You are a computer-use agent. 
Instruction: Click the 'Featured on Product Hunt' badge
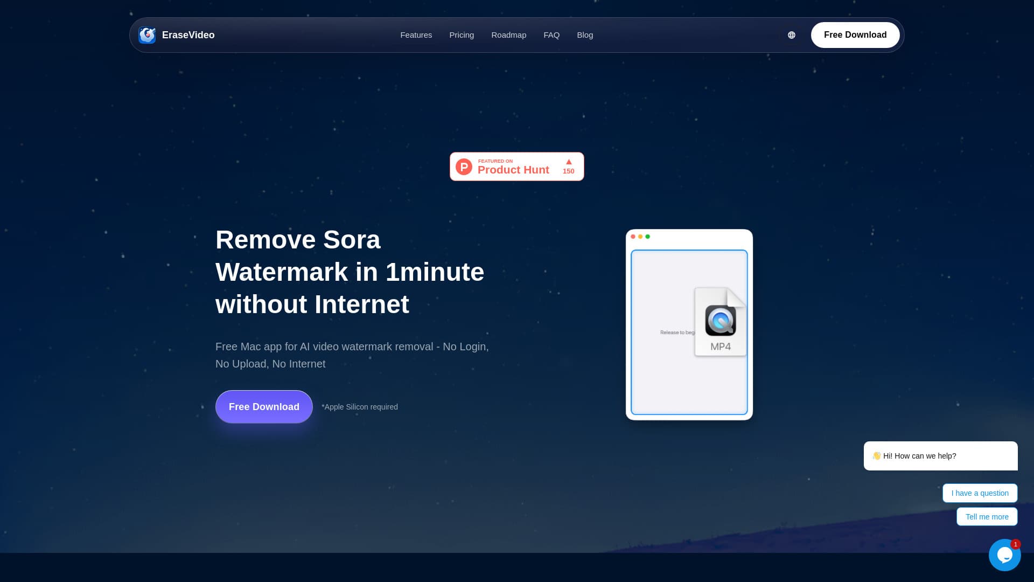[516, 166]
